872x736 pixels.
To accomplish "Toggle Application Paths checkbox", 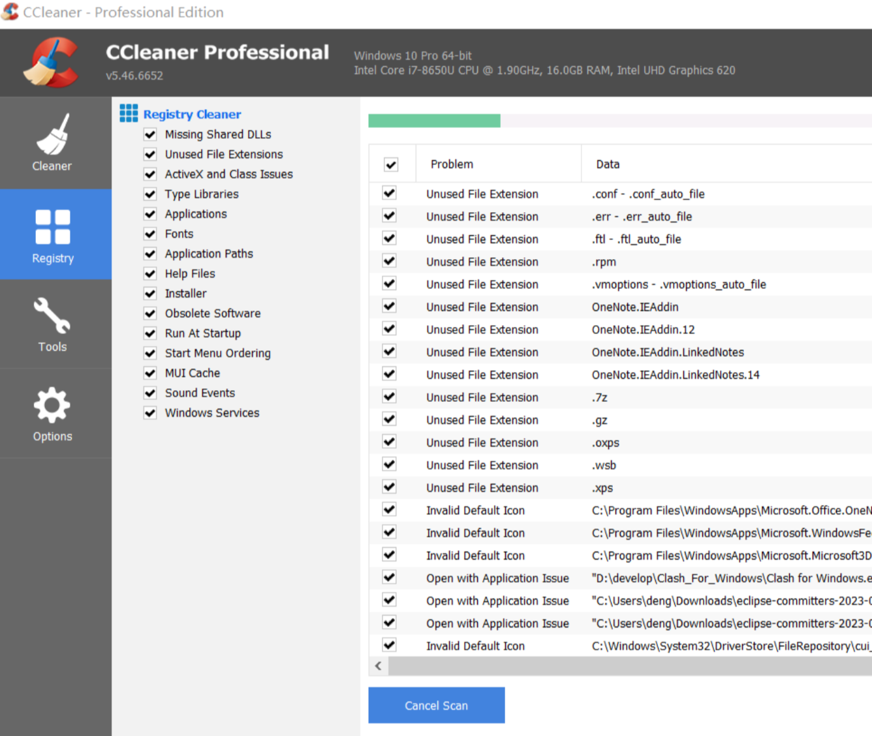I will tap(150, 254).
